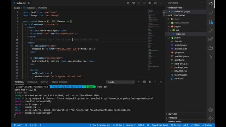Expand the node_modules folder
Image resolution: width=226 pixels, height=127 pixels.
[169, 23]
